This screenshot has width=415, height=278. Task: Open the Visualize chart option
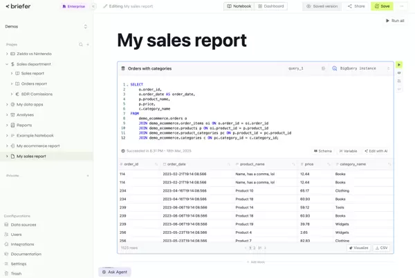(x=359, y=248)
